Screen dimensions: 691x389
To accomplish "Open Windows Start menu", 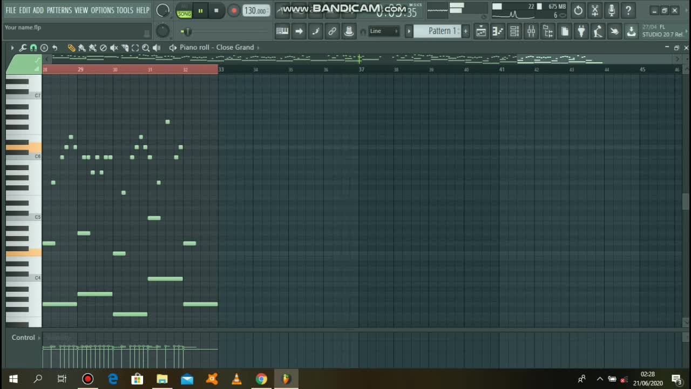I will pyautogui.click(x=13, y=379).
